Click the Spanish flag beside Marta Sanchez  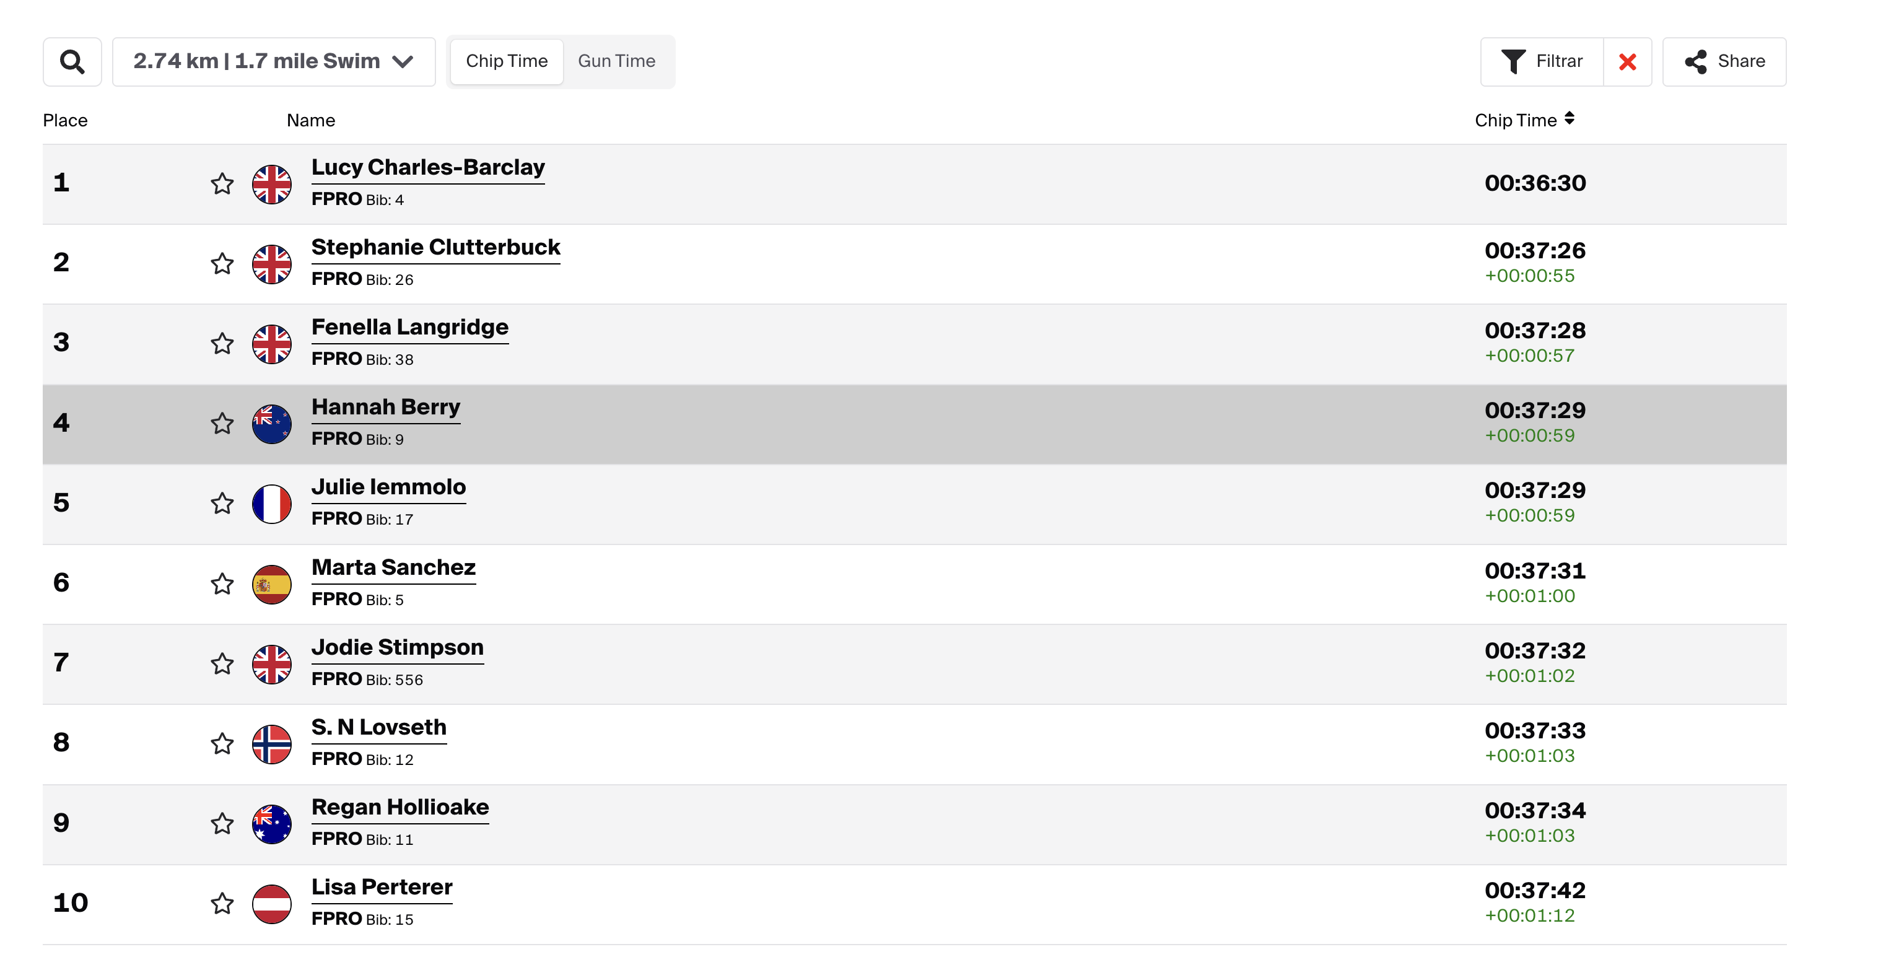click(x=271, y=584)
